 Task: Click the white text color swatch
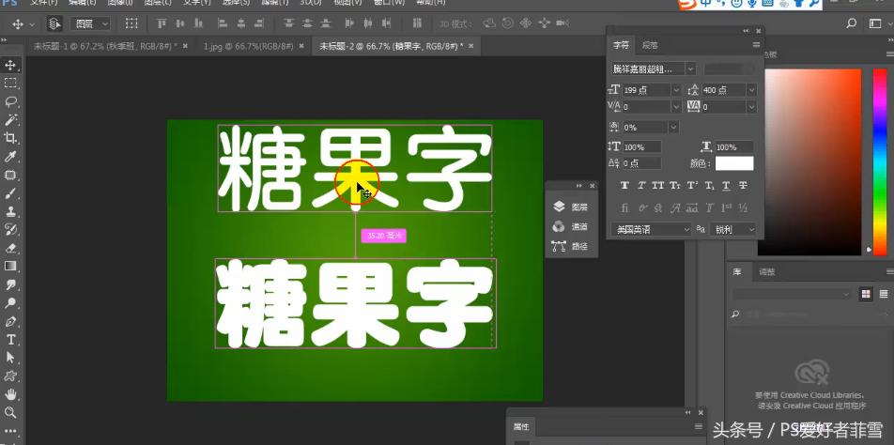coord(734,163)
